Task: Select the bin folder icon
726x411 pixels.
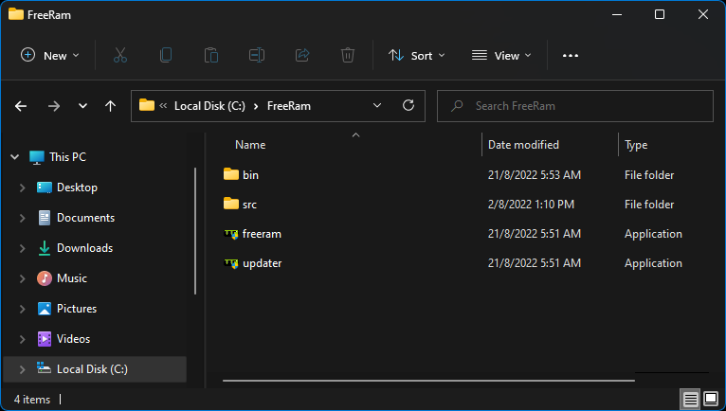Action: pos(231,174)
